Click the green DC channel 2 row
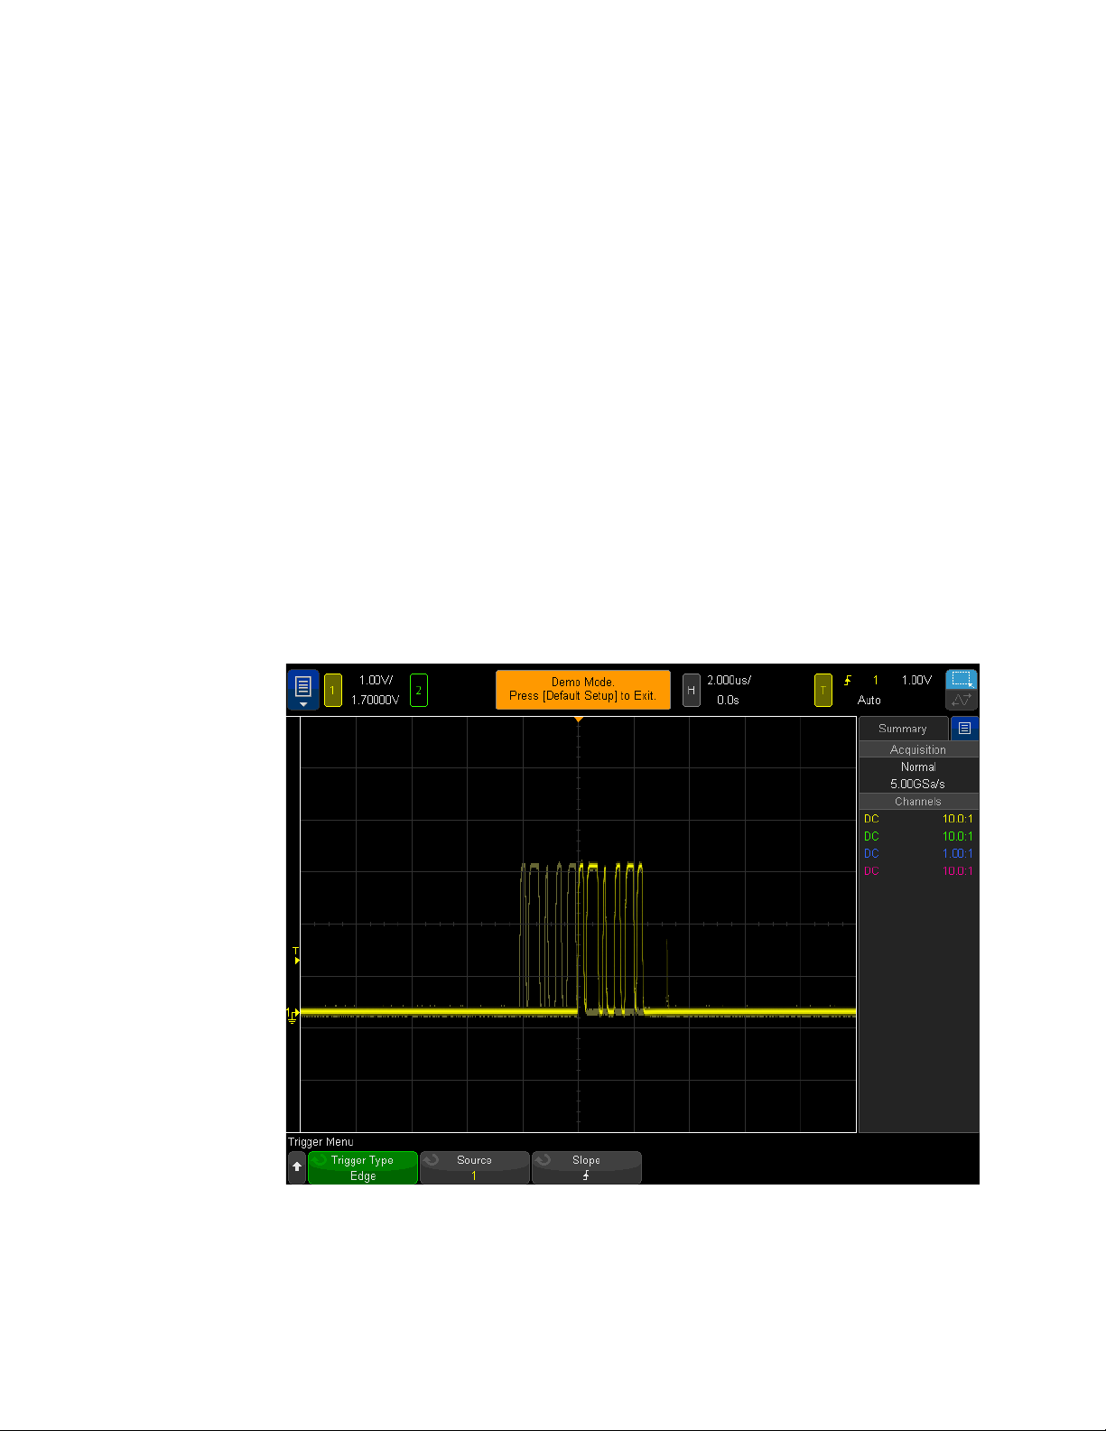This screenshot has height=1431, width=1106. (x=918, y=836)
